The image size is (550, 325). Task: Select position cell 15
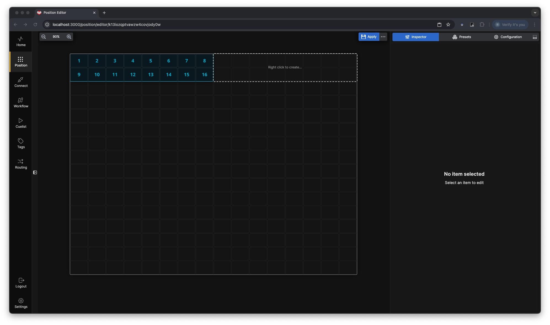click(x=186, y=74)
